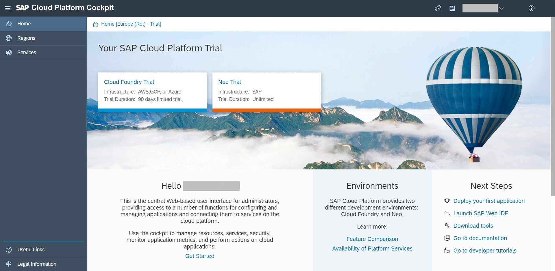Click the globe icon beside Regions

tap(9, 38)
